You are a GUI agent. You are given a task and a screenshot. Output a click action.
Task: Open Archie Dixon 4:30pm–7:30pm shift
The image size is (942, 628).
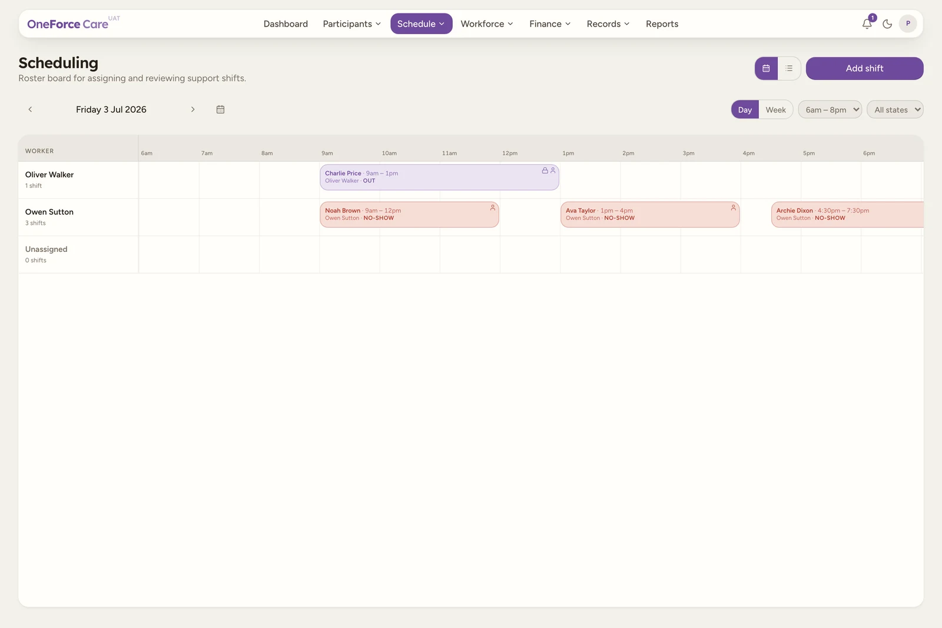[847, 215]
